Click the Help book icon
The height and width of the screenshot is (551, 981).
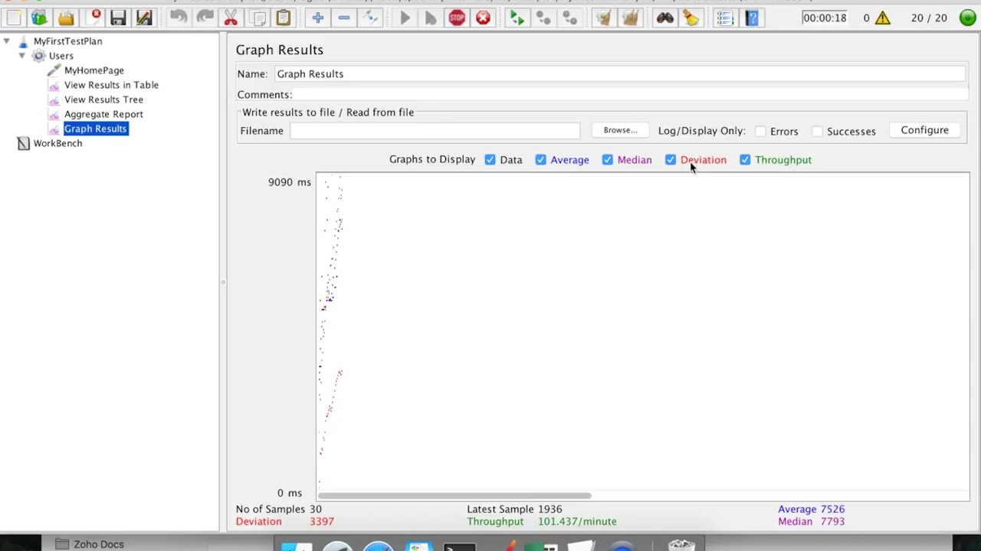752,18
